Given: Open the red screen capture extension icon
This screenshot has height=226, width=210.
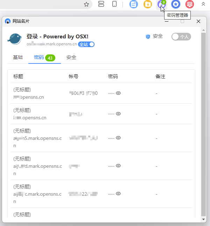Looking at the screenshot, I should pyautogui.click(x=190, y=4).
